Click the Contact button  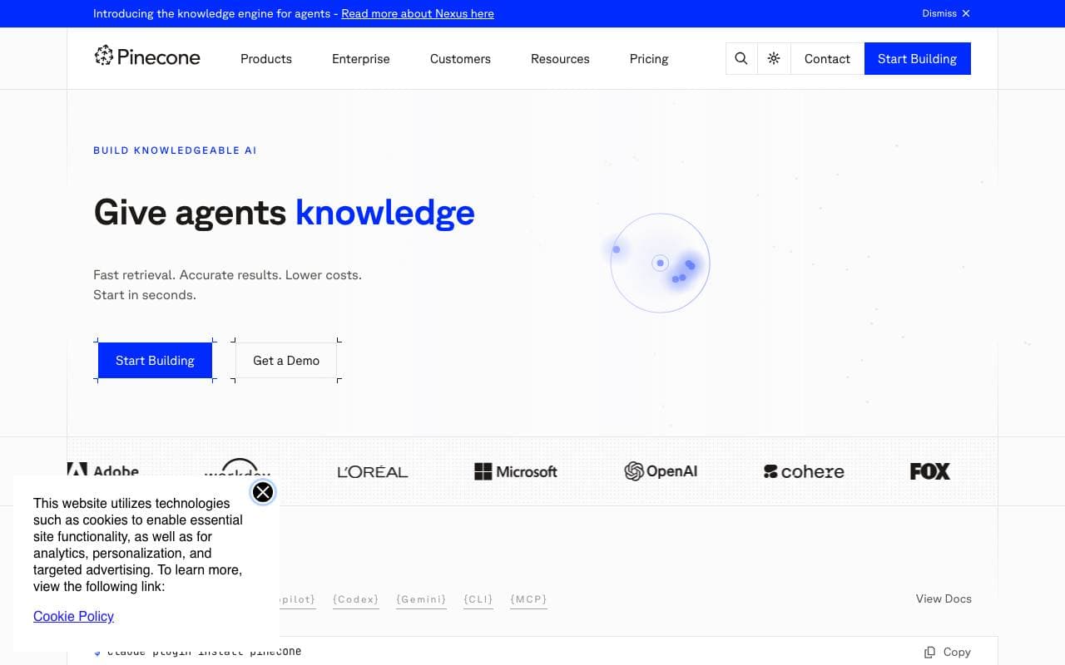click(x=827, y=58)
